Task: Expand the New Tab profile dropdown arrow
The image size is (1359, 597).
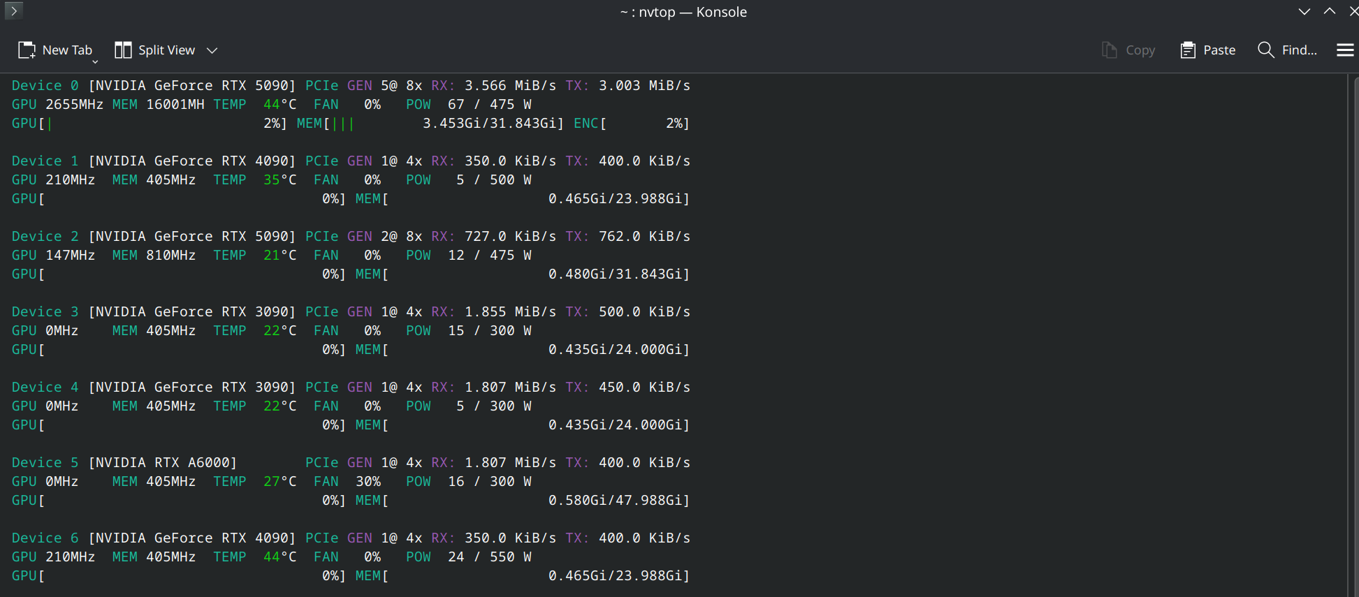Action: [x=95, y=61]
